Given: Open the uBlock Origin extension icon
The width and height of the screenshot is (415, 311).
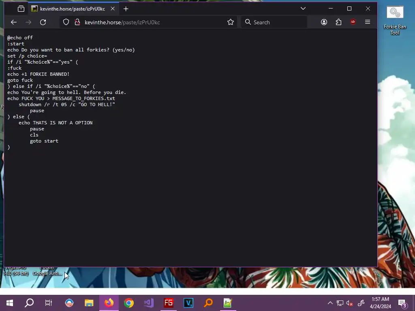Looking at the screenshot, I should point(353,22).
